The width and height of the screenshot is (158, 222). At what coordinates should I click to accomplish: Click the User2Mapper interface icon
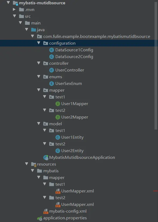[58, 117]
